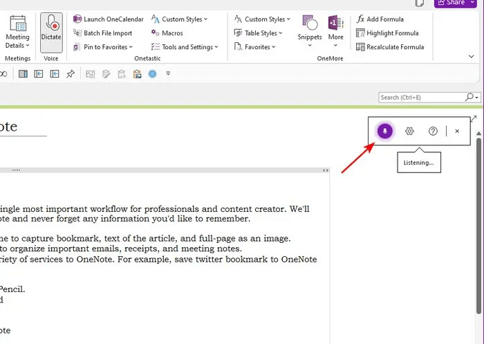Image resolution: width=484 pixels, height=344 pixels.
Task: Collapse the ribbon with the chevron
Action: (471, 56)
